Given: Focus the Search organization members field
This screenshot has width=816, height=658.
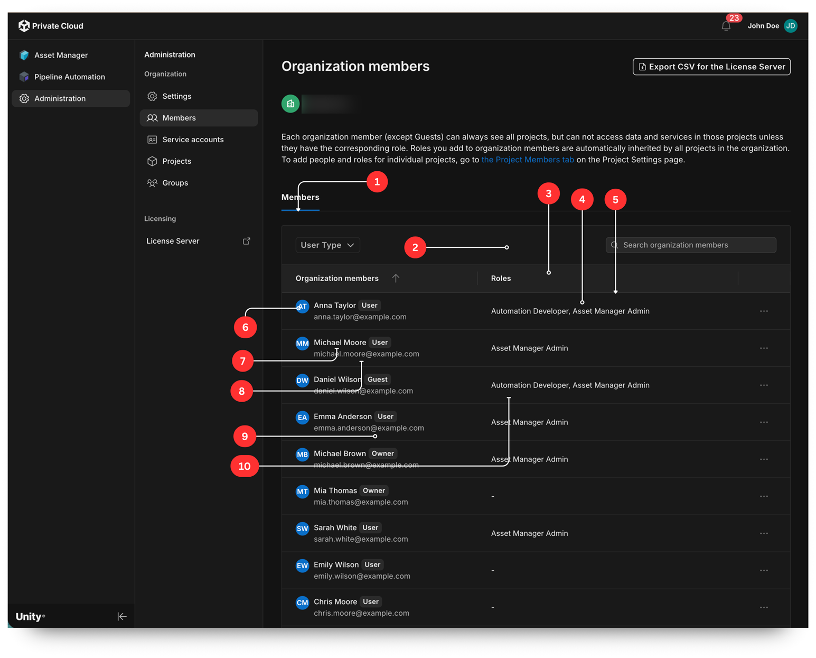Looking at the screenshot, I should (x=691, y=245).
